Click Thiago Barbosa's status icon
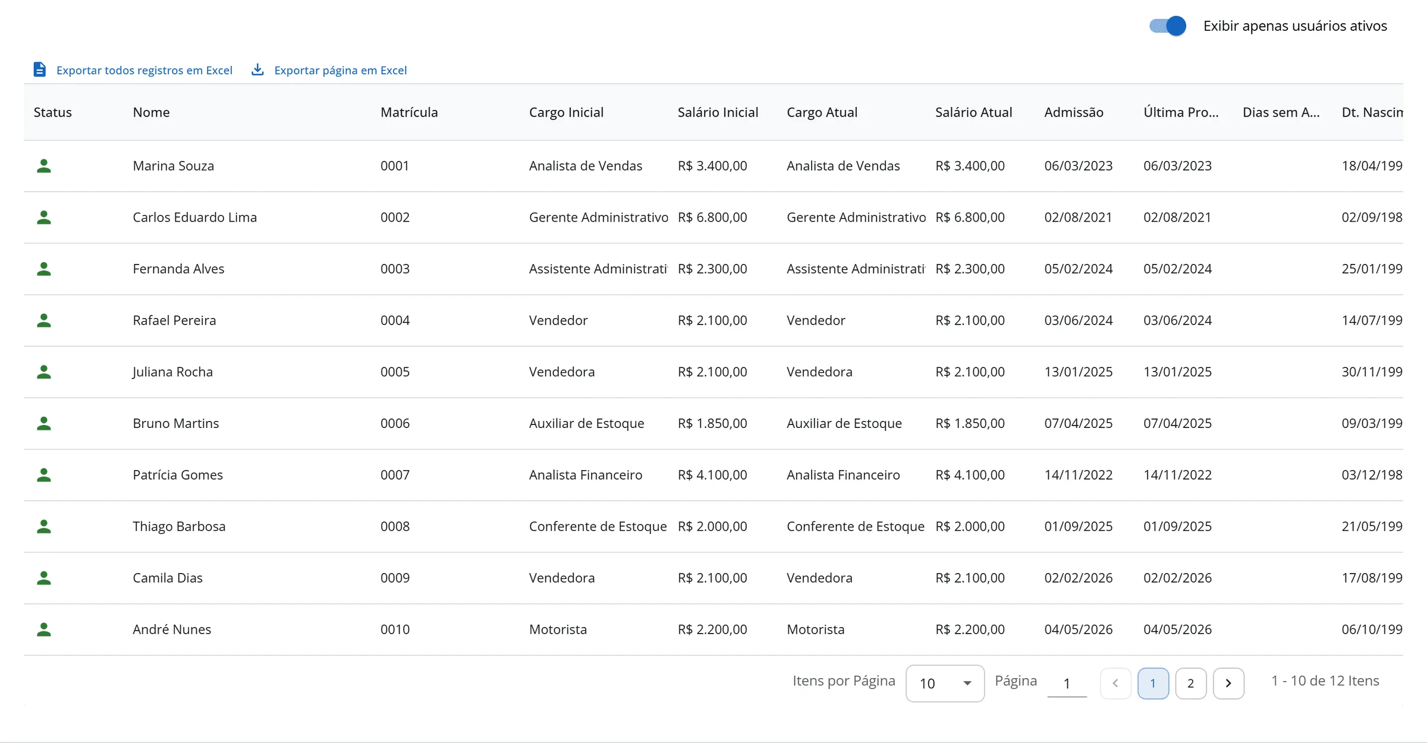Screen dimensions: 1427x743 (44, 527)
